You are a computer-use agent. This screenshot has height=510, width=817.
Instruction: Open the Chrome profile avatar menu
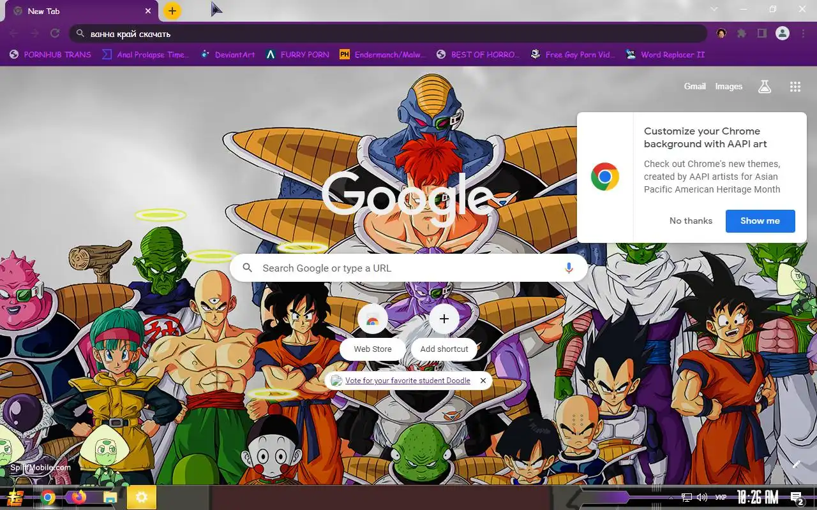pyautogui.click(x=783, y=33)
